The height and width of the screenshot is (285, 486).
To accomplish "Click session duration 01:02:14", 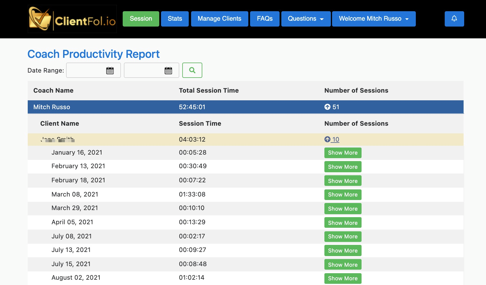I will tap(192, 278).
